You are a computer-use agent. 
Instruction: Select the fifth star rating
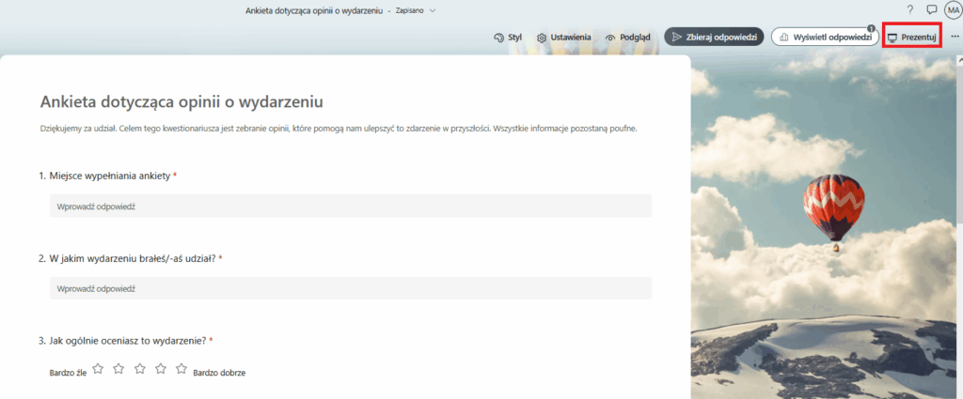coord(182,369)
